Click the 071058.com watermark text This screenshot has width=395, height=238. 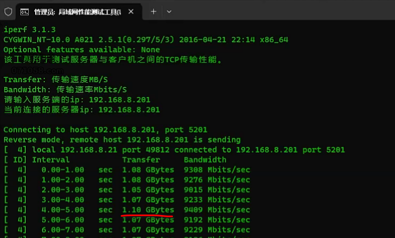[x=37, y=70]
